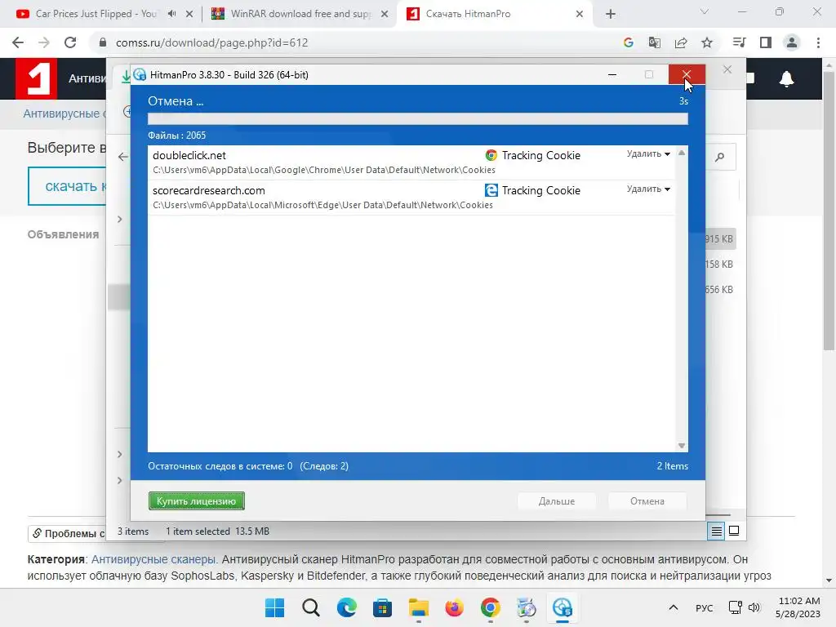Click the РУС language indicator
Viewport: 836px width, 627px height.
(x=704, y=607)
